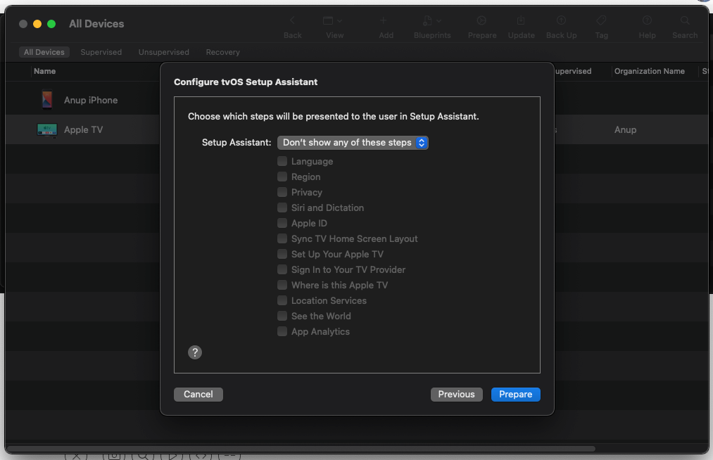Toggle Set Up Your Apple TV checkbox

point(282,254)
